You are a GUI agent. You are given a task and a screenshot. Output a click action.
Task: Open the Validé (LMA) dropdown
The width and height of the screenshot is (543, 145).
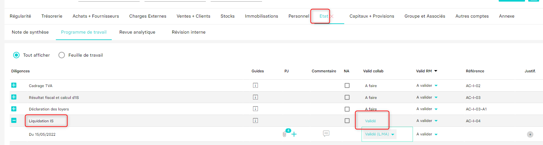coord(380,134)
